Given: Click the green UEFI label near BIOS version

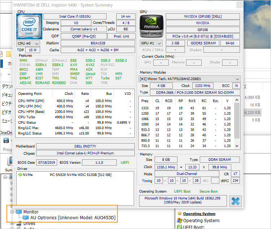Looking at the screenshot, I should click(125, 162).
